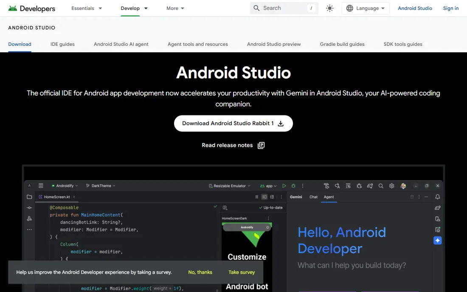Open the Android Studio link in header
The height and width of the screenshot is (292, 467).
(415, 8)
